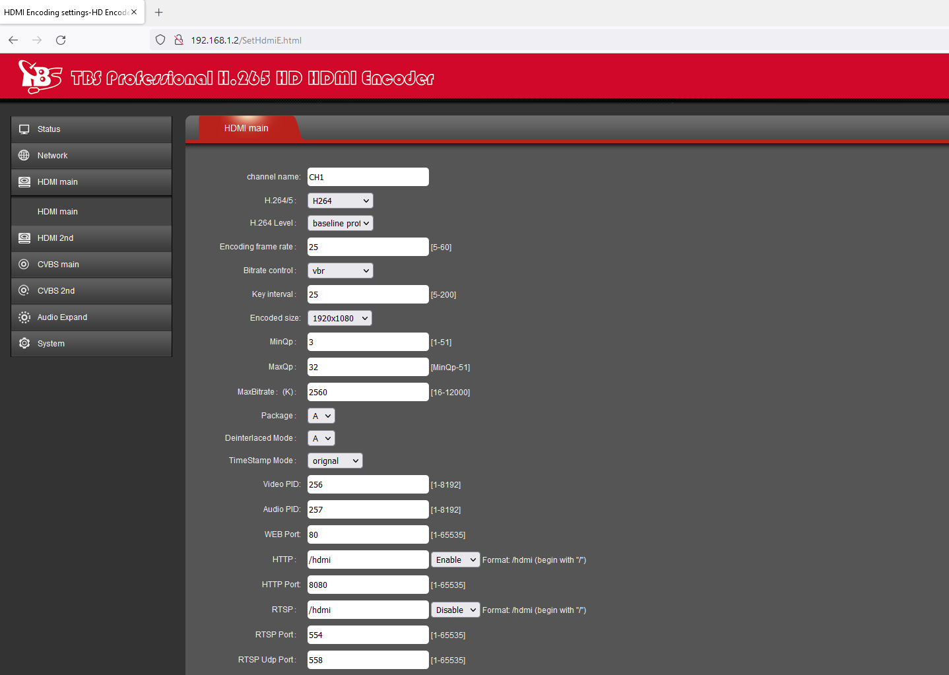The width and height of the screenshot is (949, 675).
Task: Open the Deinterlaced Mode dropdown
Action: 321,438
